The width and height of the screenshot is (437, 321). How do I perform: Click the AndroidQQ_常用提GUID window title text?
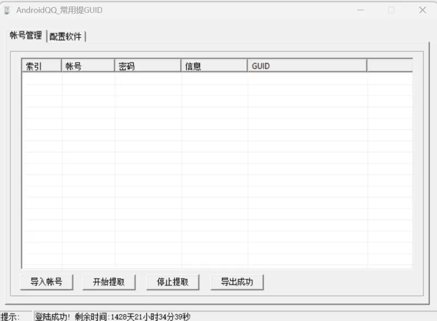click(x=60, y=10)
